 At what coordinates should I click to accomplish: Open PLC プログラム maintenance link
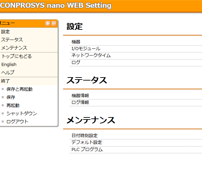tap(87, 150)
